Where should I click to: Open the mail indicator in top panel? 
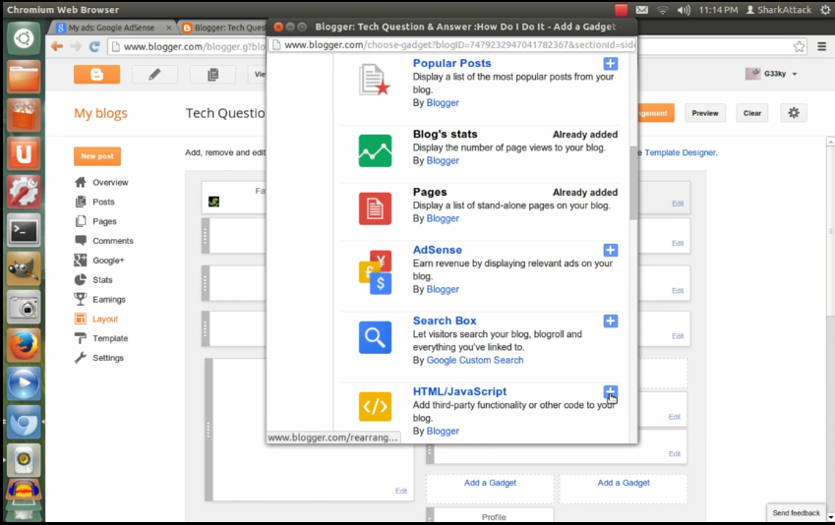(642, 10)
